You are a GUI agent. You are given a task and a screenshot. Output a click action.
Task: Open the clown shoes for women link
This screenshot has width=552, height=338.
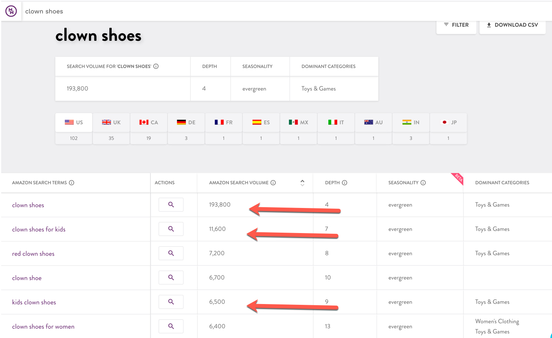(x=43, y=326)
